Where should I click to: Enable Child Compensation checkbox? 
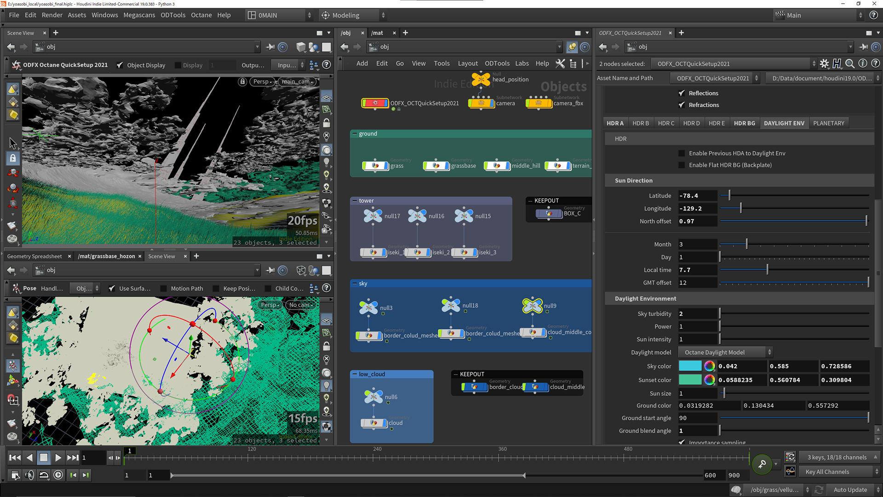coord(268,289)
